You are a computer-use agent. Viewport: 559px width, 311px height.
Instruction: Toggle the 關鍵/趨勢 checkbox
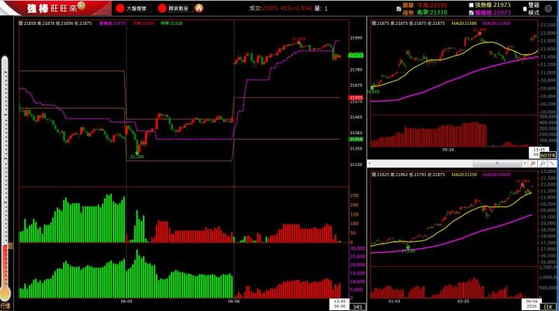pyautogui.click(x=399, y=9)
